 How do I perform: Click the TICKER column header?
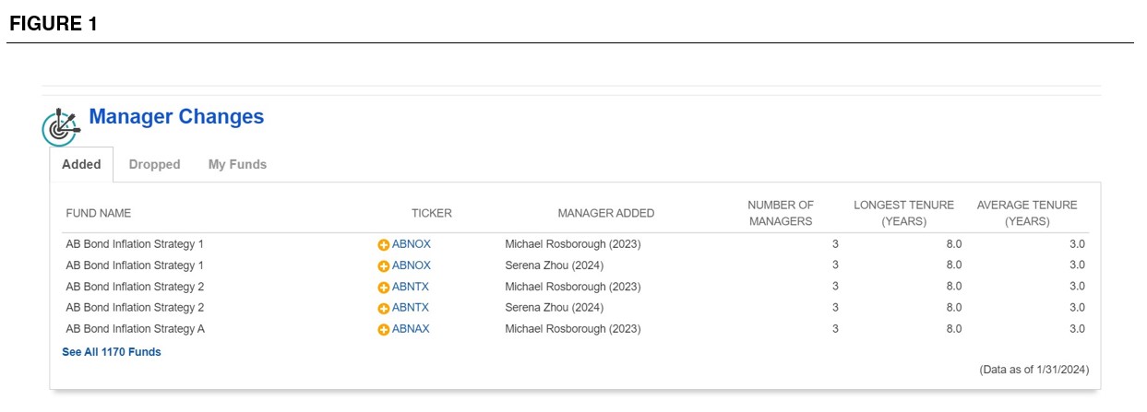point(432,213)
